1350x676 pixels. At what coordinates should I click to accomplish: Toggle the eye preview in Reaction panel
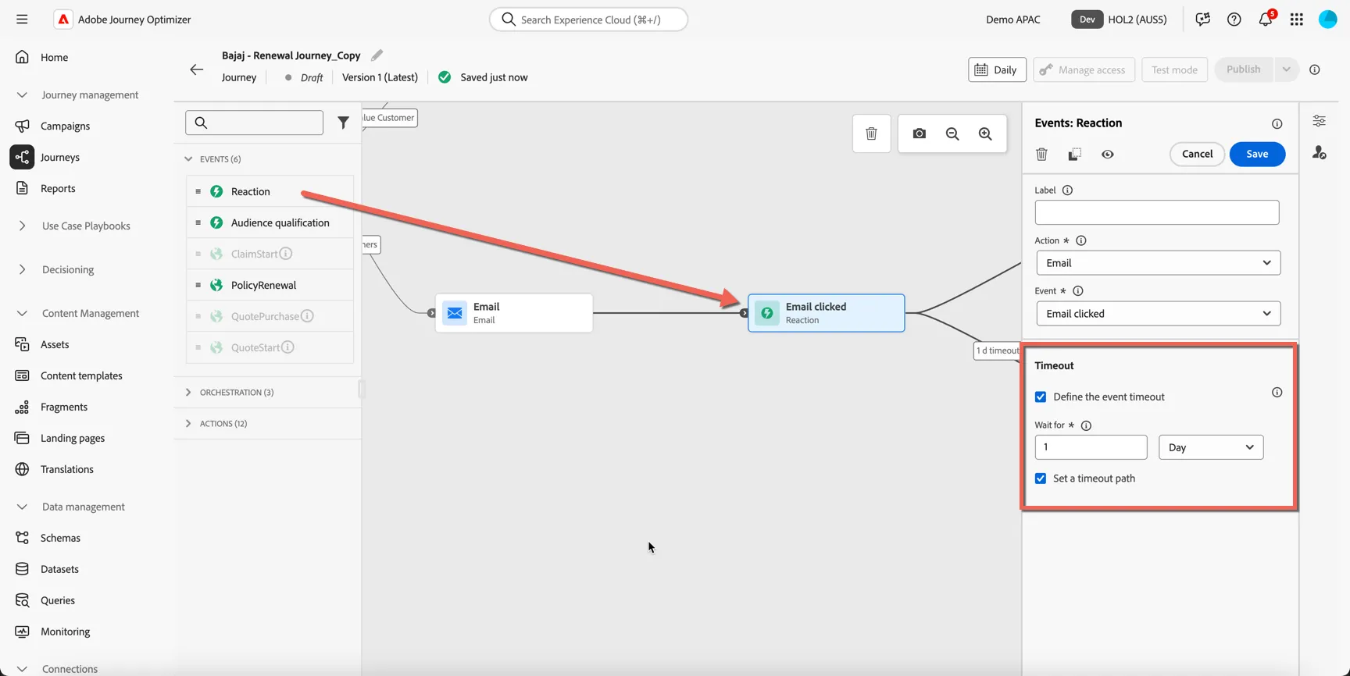point(1108,154)
